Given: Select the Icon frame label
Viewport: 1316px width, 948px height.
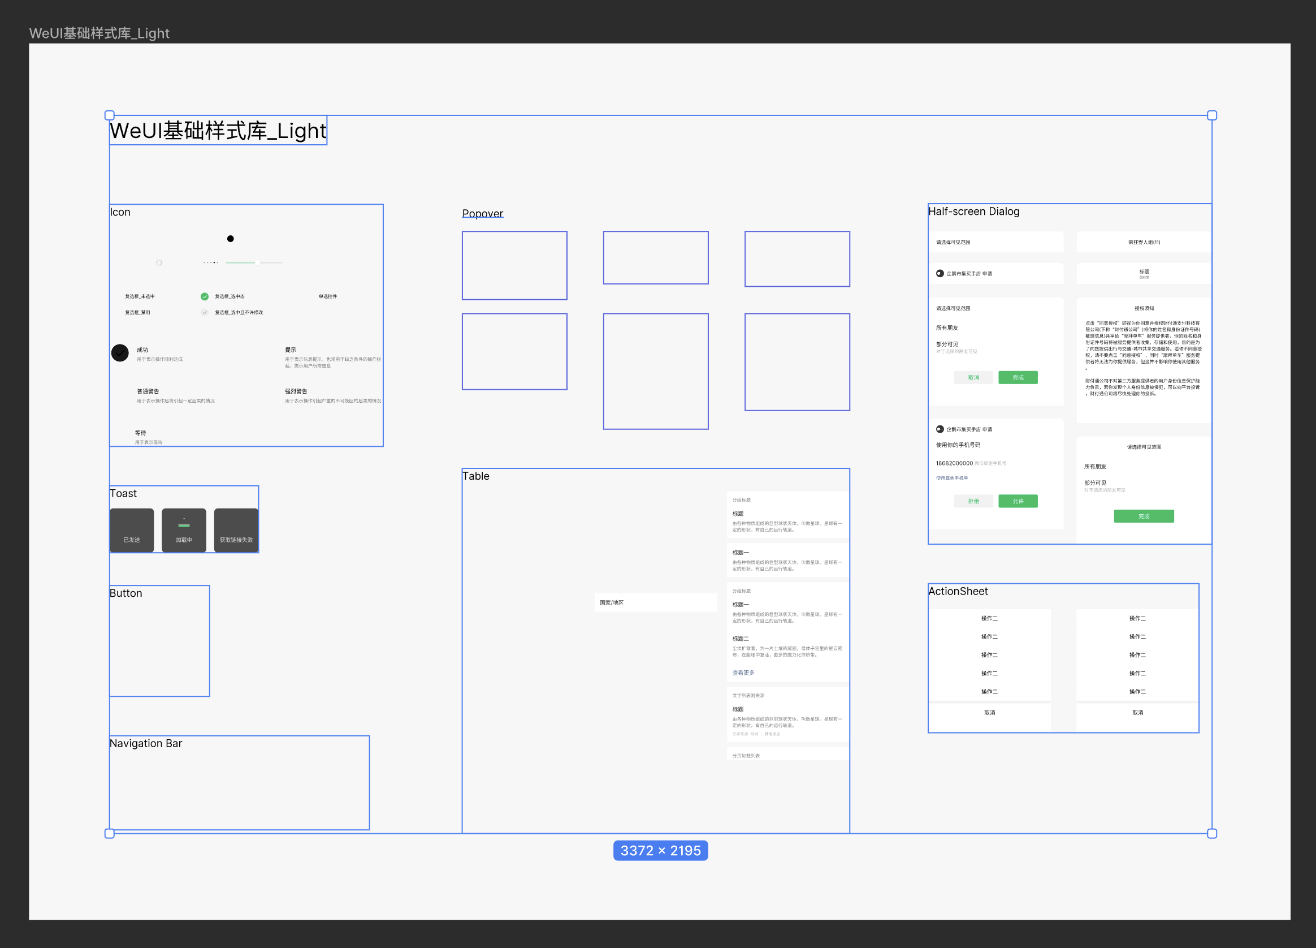Looking at the screenshot, I should pyautogui.click(x=120, y=212).
